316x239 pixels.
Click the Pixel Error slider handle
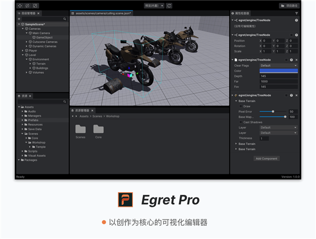point(273,112)
